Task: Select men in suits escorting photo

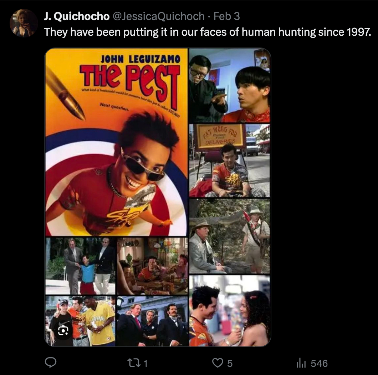Action: (80, 266)
